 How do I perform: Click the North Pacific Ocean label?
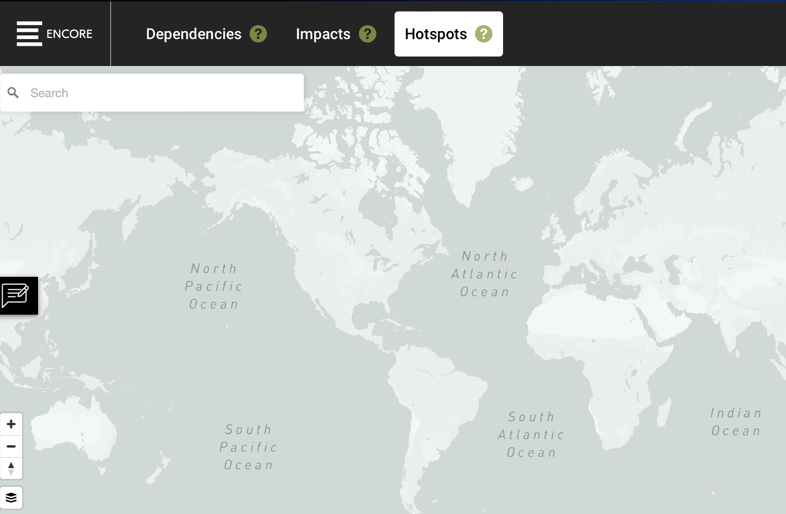214,286
